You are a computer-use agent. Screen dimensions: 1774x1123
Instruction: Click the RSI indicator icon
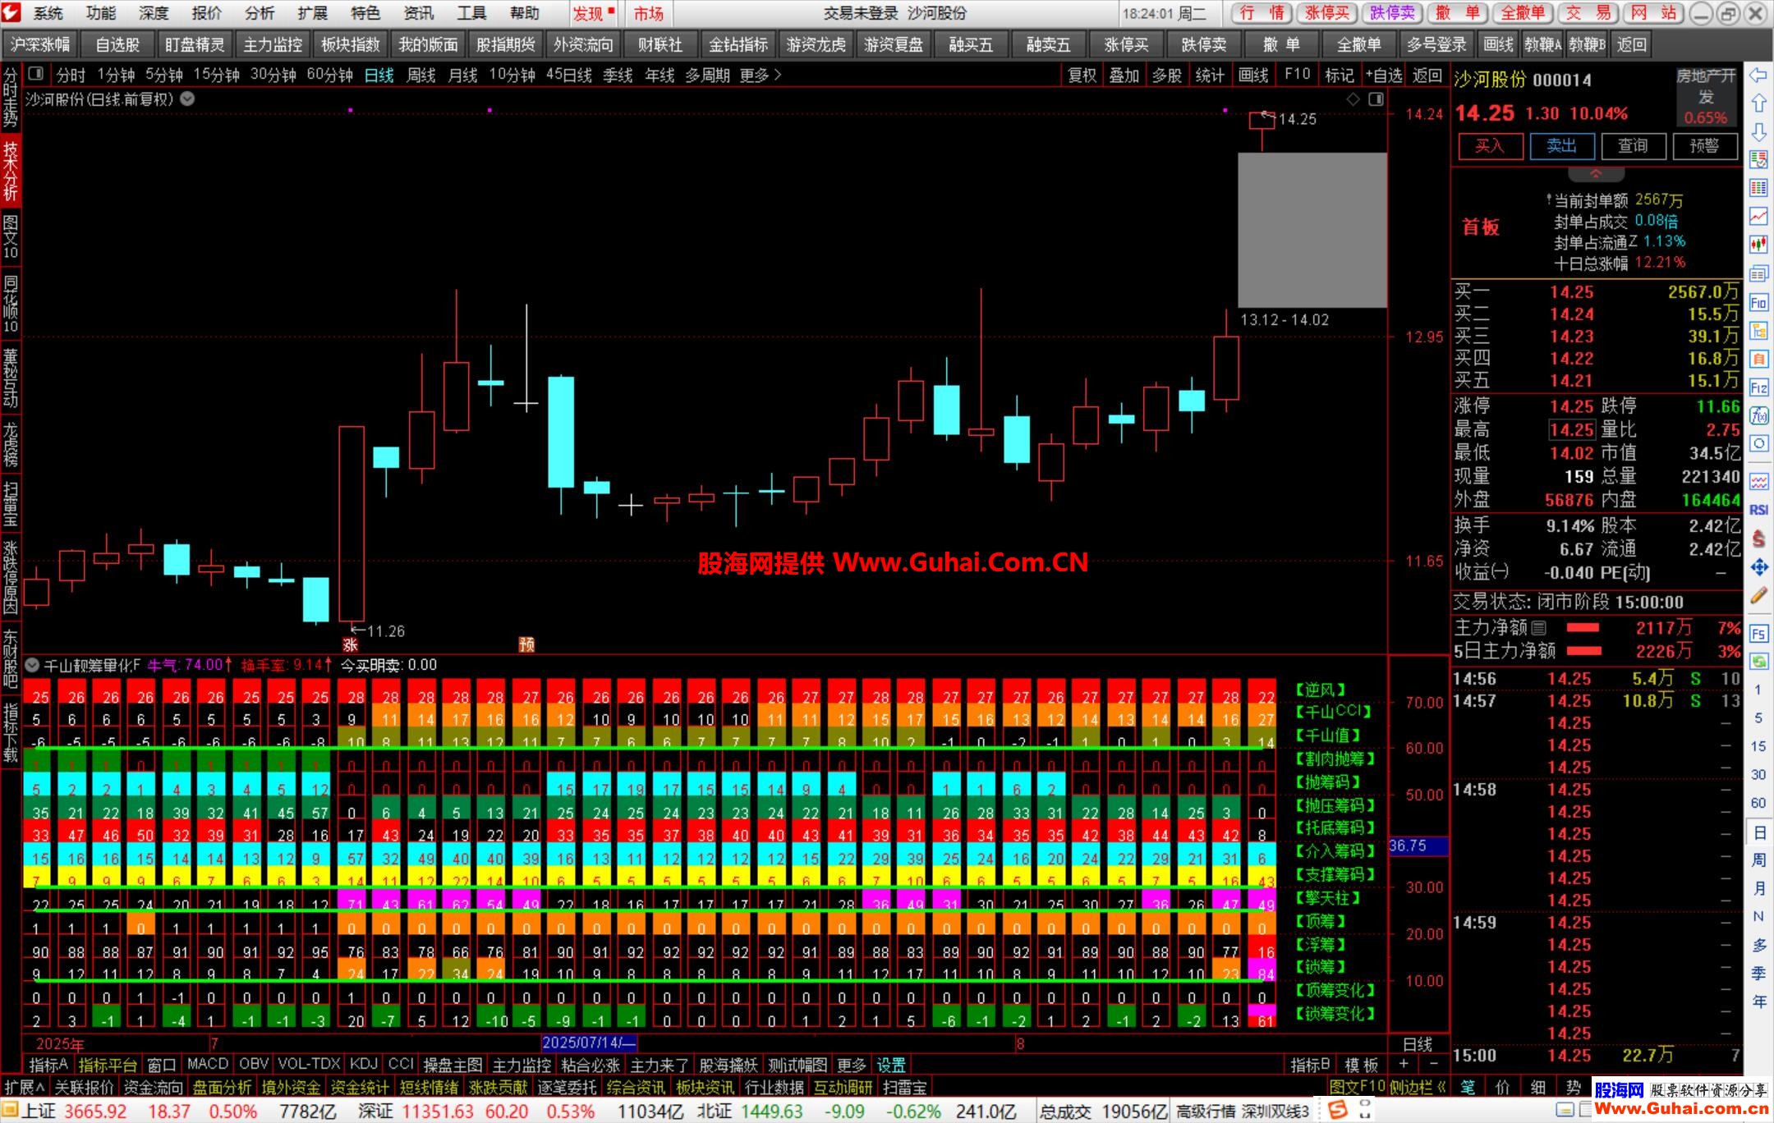(1758, 510)
